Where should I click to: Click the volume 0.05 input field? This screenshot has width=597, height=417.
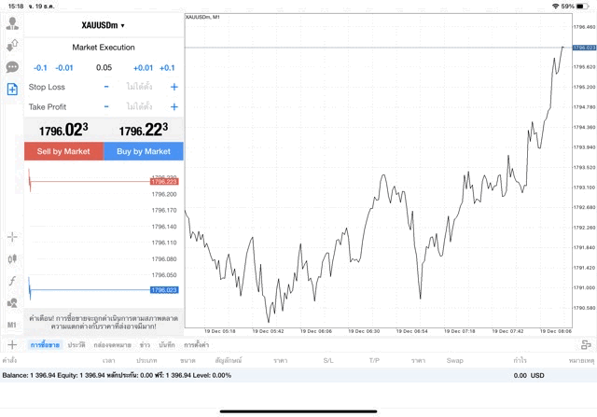[104, 68]
